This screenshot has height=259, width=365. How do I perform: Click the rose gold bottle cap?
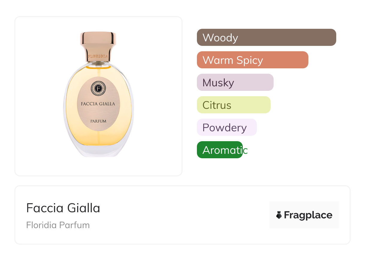(x=98, y=42)
